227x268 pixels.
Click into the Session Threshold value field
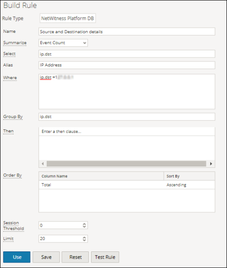61,225
